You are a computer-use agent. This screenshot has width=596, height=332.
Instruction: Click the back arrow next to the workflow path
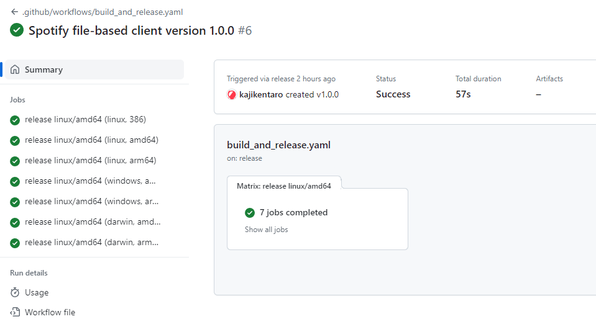pyautogui.click(x=14, y=12)
